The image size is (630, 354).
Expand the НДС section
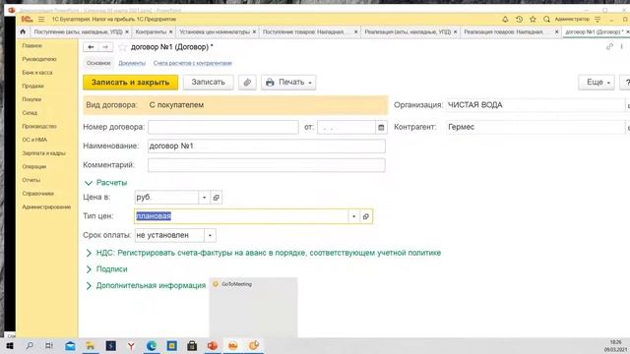(89, 253)
